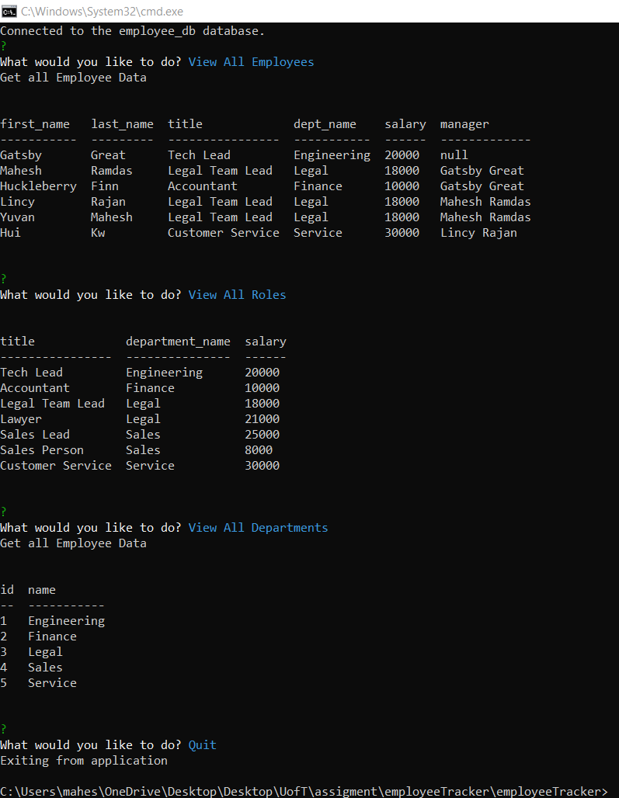Click the green question mark prompt symbol
619x798 pixels.
pyautogui.click(x=3, y=46)
